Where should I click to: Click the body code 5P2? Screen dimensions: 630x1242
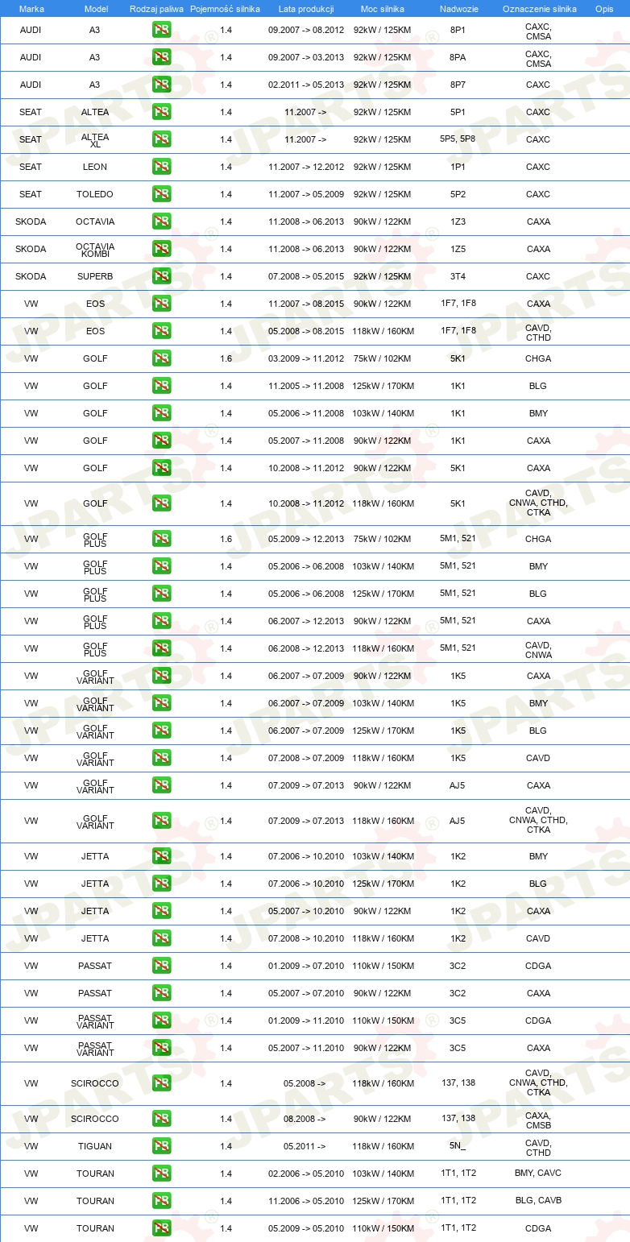[458, 194]
